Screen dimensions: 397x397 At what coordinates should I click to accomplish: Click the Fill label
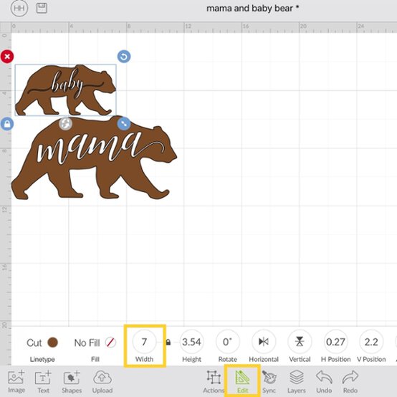(x=95, y=359)
